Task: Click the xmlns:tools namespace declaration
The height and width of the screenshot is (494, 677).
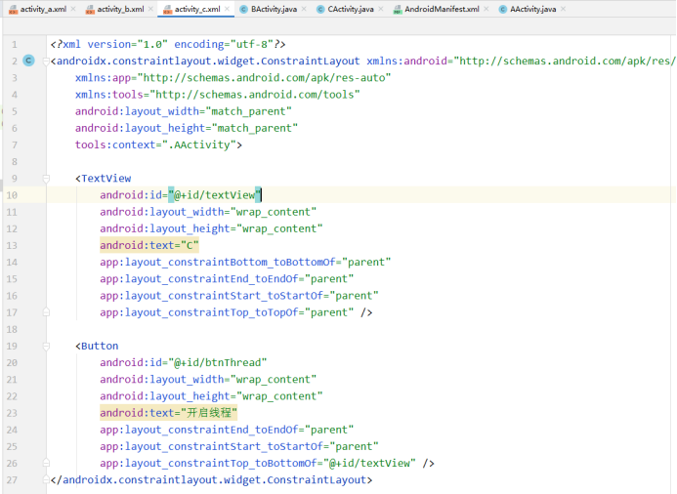Action: tap(218, 95)
